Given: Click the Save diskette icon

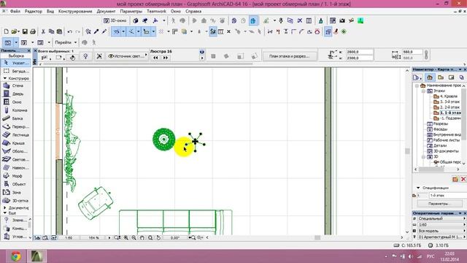Looking at the screenshot, I should click(25, 31).
